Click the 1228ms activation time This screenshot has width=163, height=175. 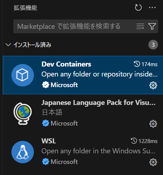148,141
